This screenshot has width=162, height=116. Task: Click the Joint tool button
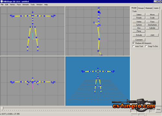tap(152, 35)
